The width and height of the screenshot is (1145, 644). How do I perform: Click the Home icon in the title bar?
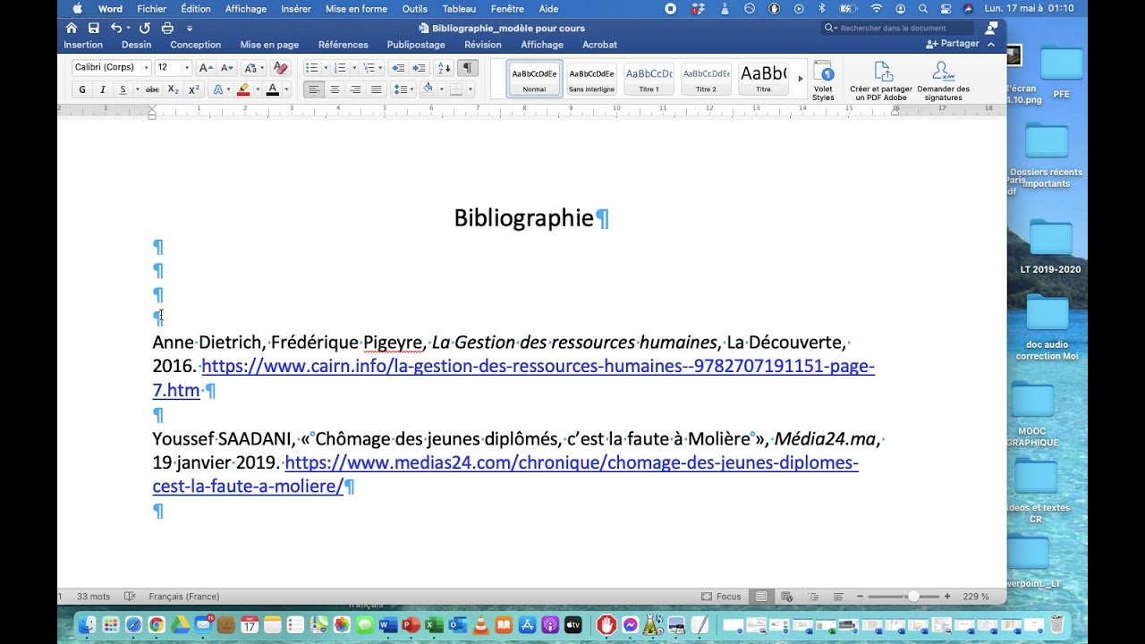pos(72,28)
